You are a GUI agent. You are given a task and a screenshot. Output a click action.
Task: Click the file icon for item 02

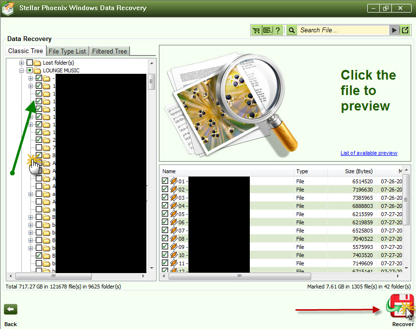174,189
